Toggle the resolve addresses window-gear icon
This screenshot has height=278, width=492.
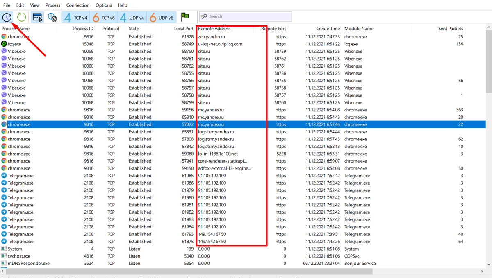point(37,17)
